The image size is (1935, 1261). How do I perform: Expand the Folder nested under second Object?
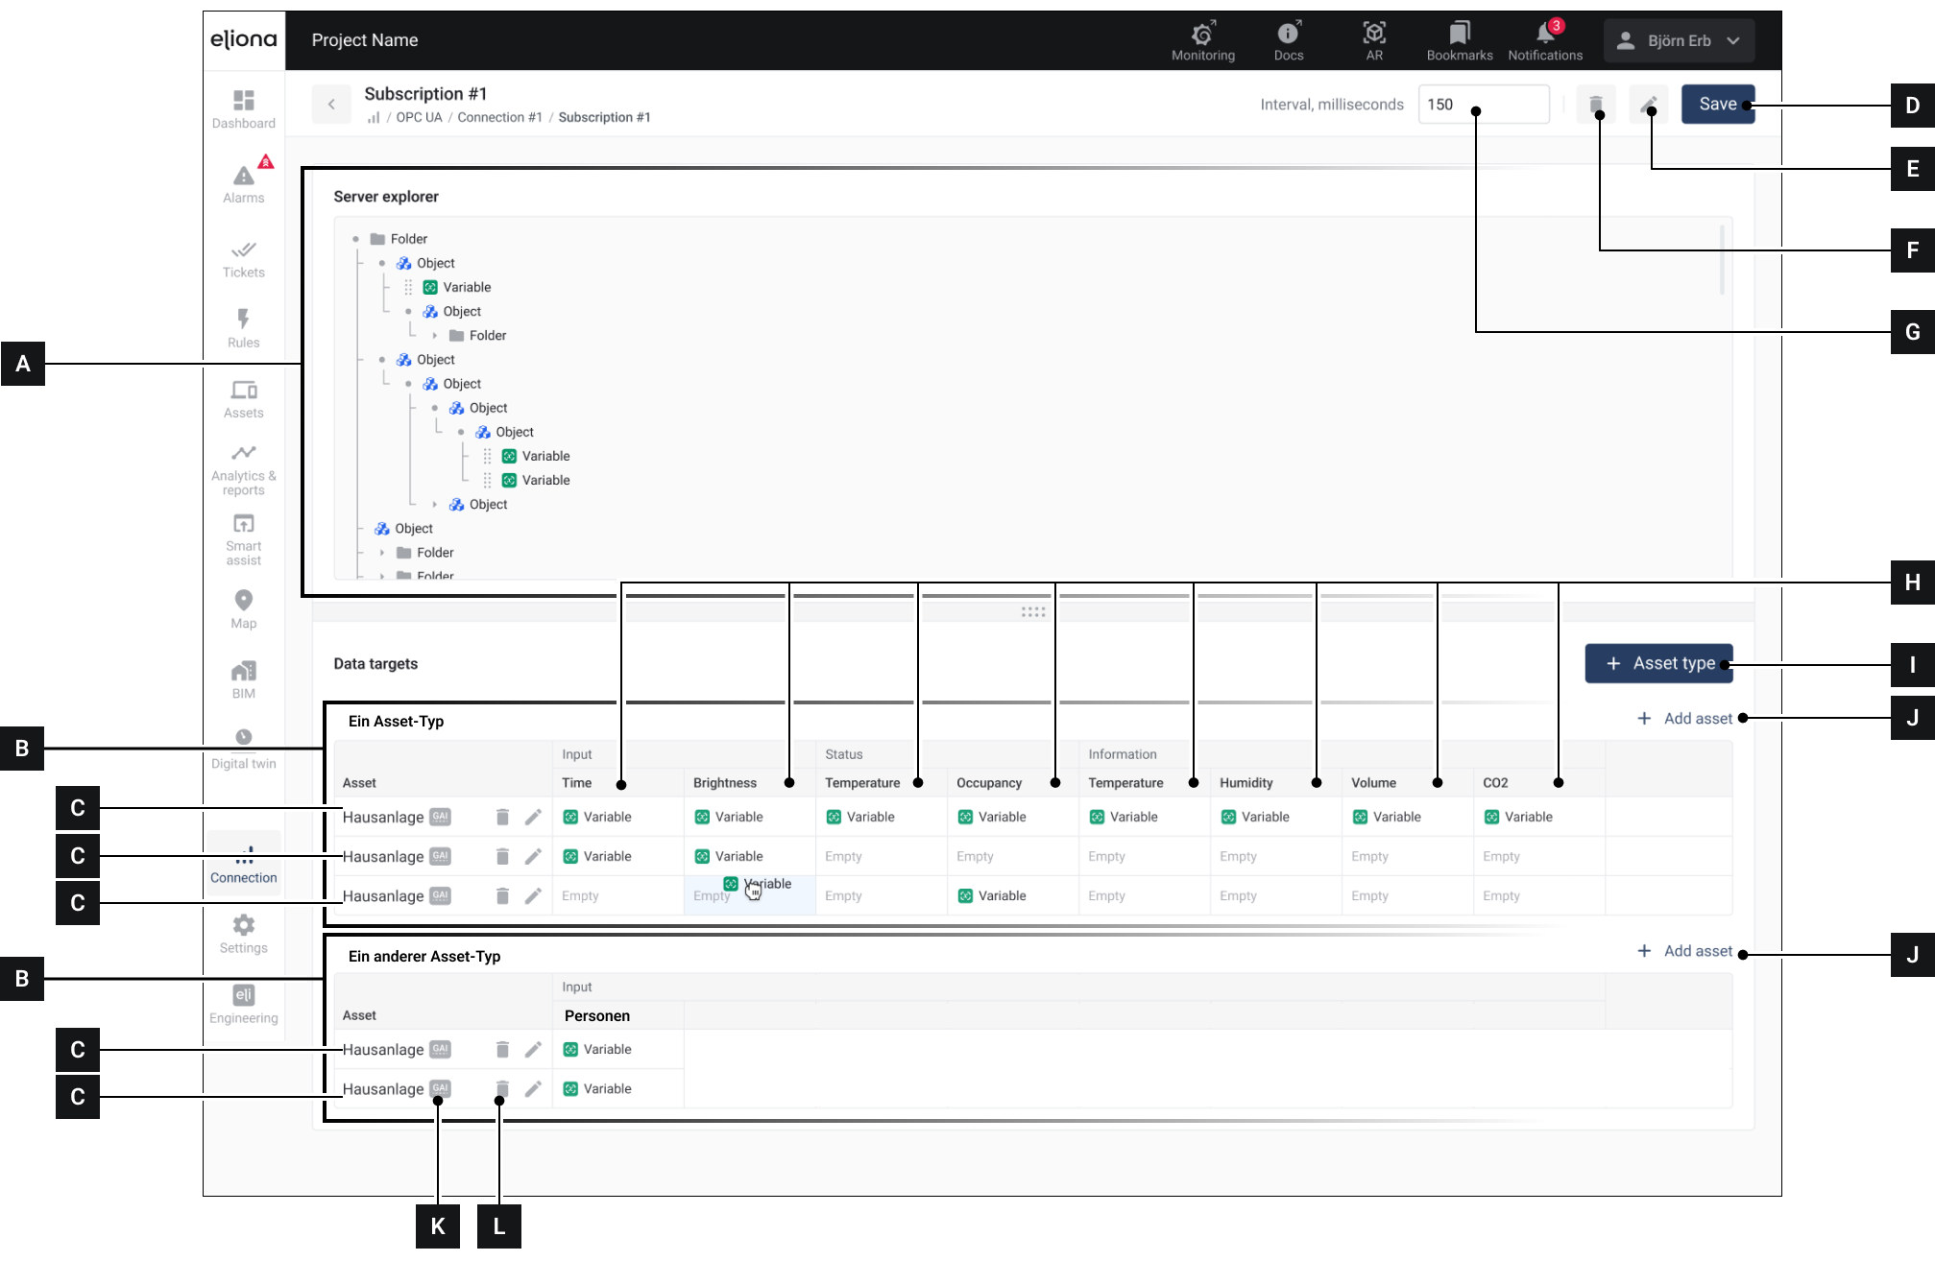(x=435, y=336)
